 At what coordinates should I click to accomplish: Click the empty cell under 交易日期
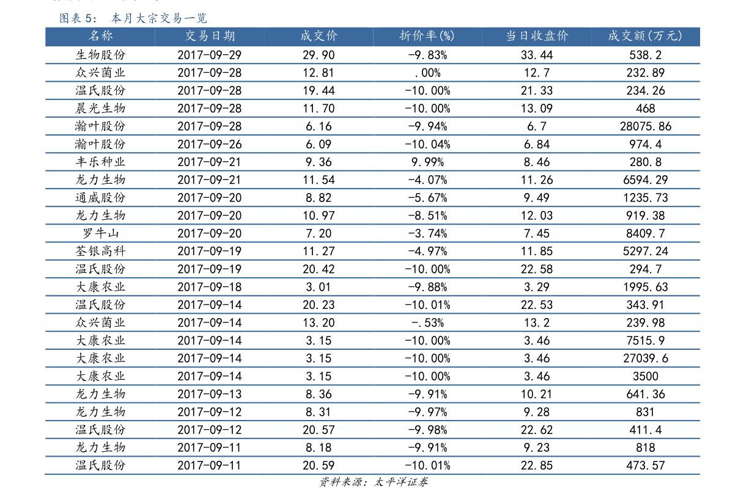(209, 54)
